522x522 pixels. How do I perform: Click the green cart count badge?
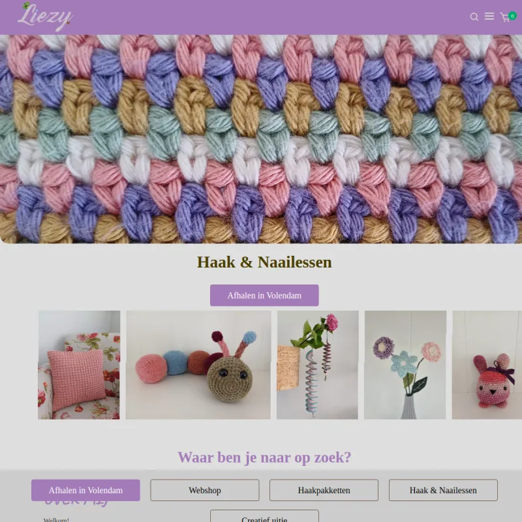coord(512,16)
